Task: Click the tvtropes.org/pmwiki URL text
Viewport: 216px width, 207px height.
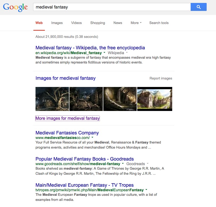Action: (x=89, y=190)
